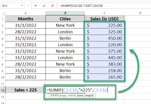The image size is (151, 104).
Task: Open the Name Box dropdown arrow
Action: pyautogui.click(x=22, y=5)
